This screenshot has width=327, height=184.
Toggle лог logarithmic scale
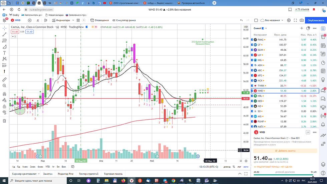click(x=239, y=167)
